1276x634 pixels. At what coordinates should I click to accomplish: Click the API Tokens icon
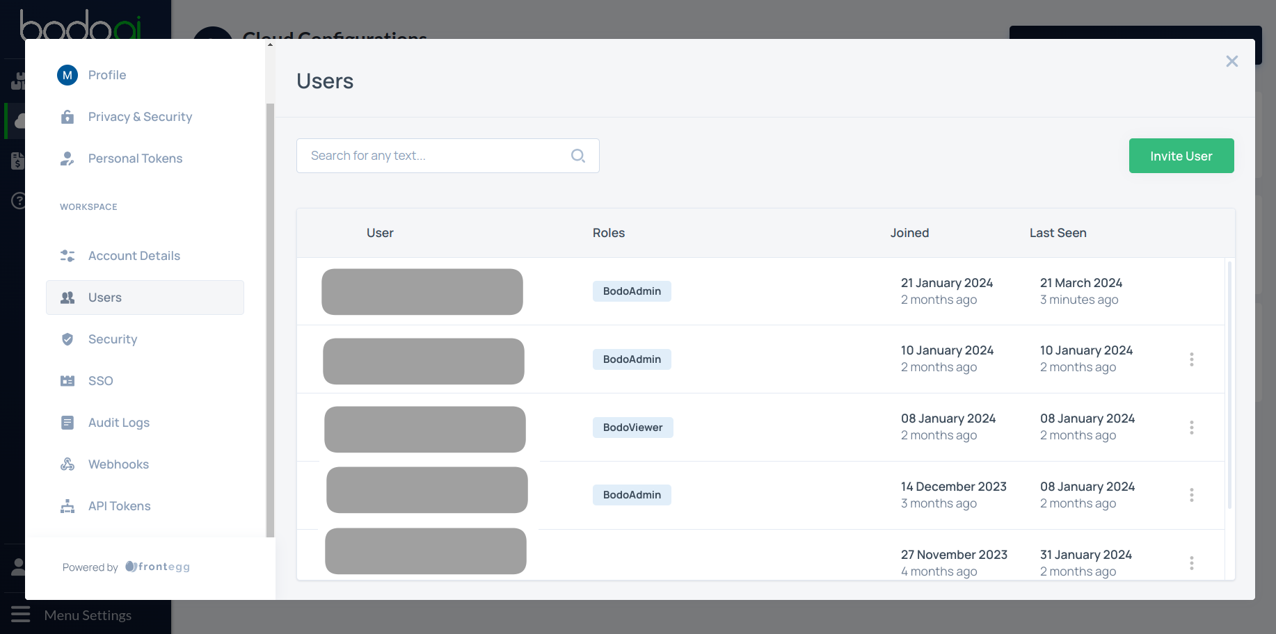click(x=67, y=505)
